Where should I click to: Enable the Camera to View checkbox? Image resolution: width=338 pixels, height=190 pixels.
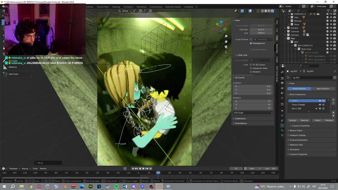point(251,68)
